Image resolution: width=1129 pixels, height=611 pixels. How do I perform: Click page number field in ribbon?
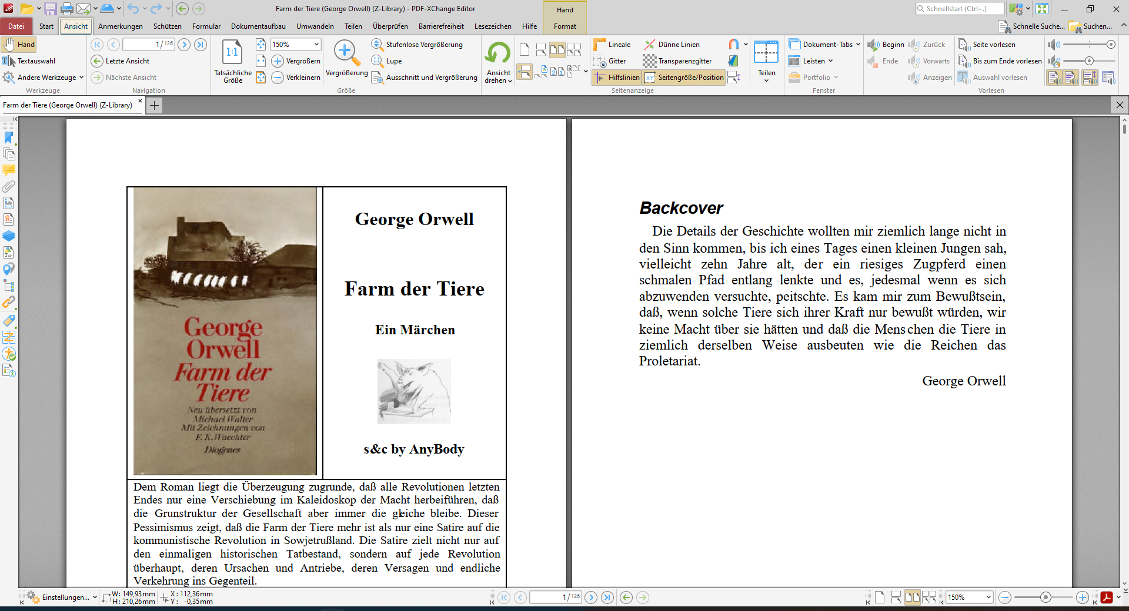(149, 45)
